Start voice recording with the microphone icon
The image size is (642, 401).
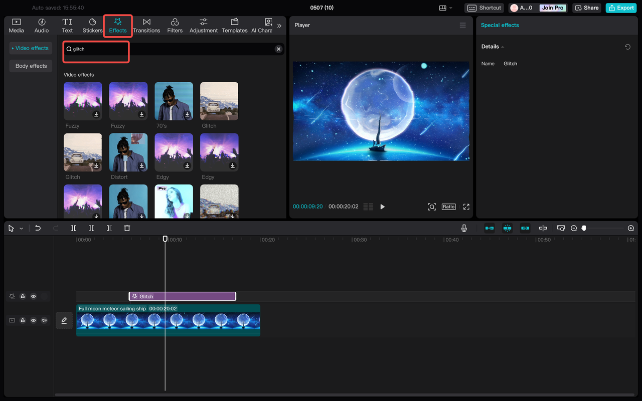point(464,228)
